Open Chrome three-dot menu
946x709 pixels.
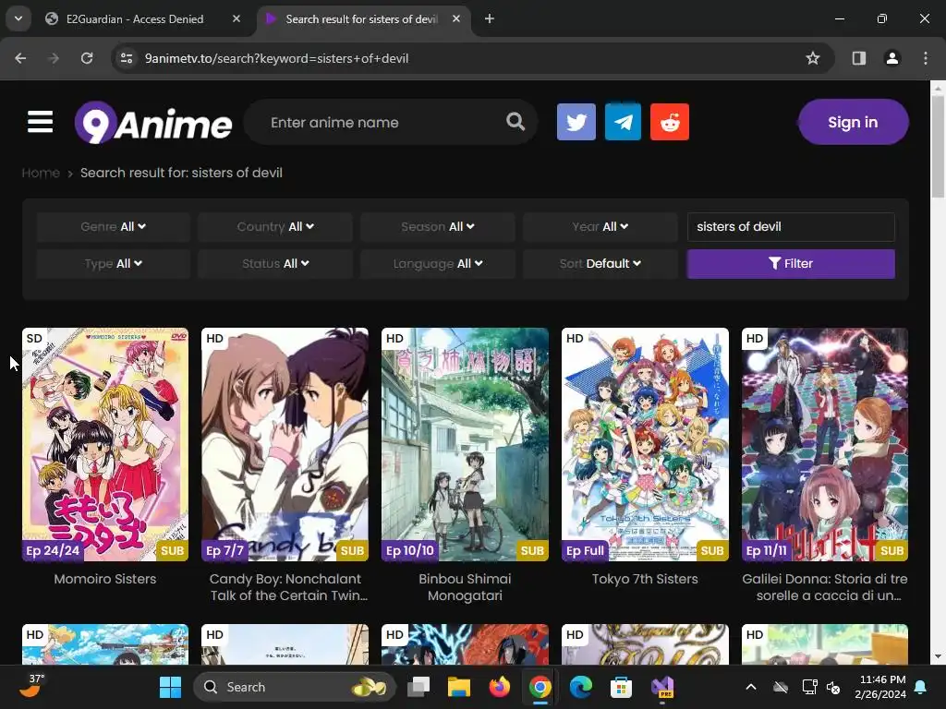coord(926,58)
